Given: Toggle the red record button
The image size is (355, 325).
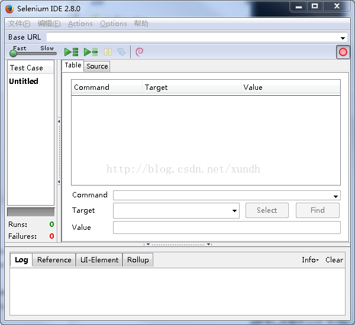Looking at the screenshot, I should pos(343,52).
